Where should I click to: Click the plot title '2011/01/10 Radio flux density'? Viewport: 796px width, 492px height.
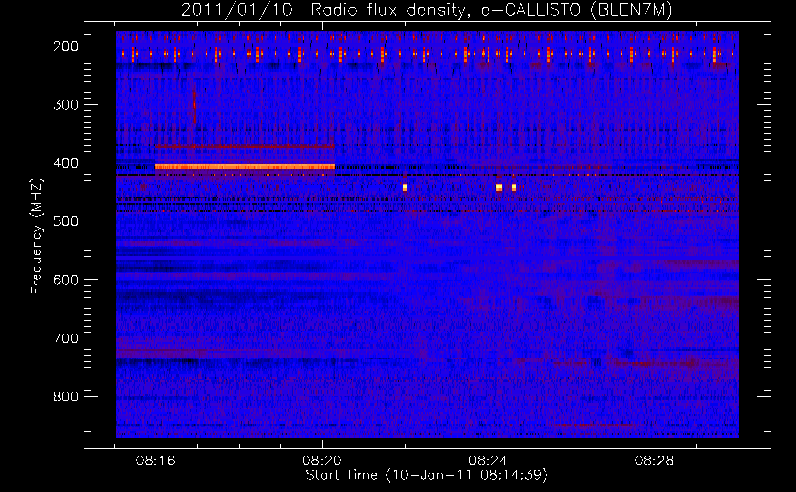click(324, 10)
